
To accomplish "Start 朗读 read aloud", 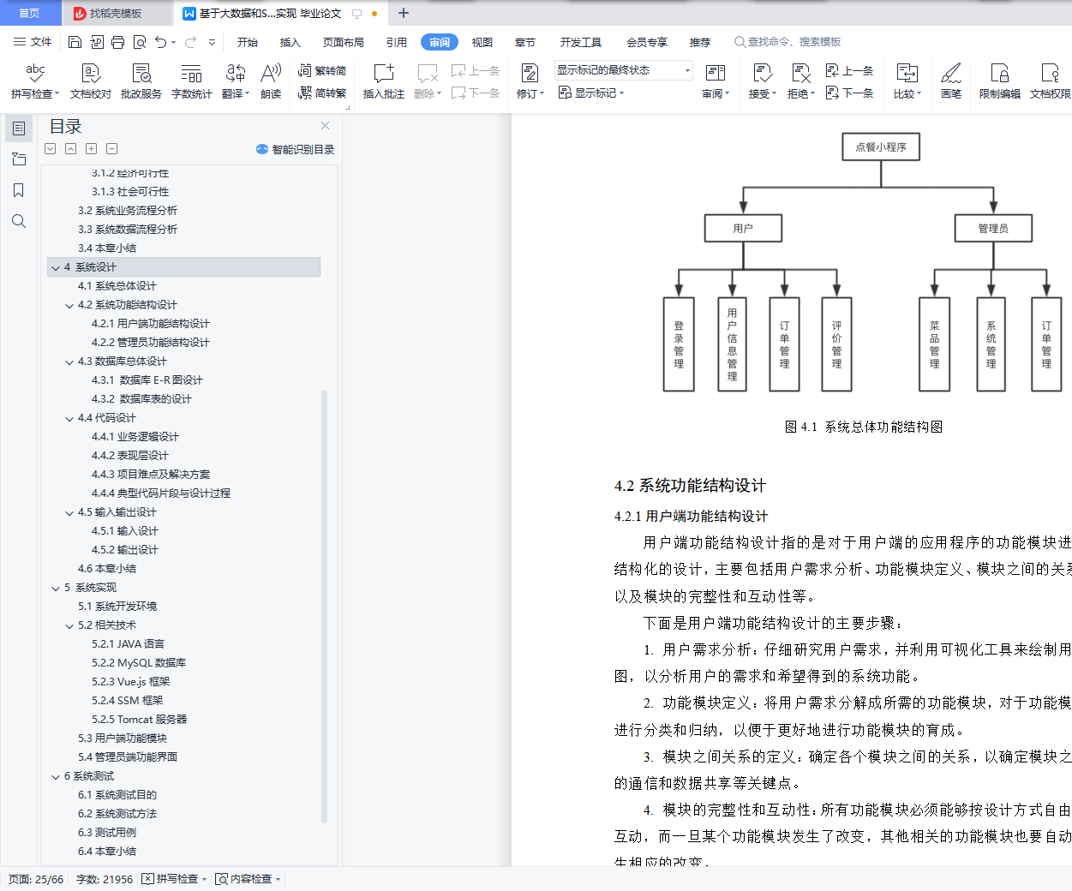I will [x=271, y=81].
